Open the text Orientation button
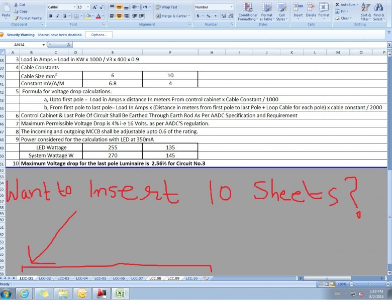The height and width of the screenshot is (301, 392). point(135,7)
